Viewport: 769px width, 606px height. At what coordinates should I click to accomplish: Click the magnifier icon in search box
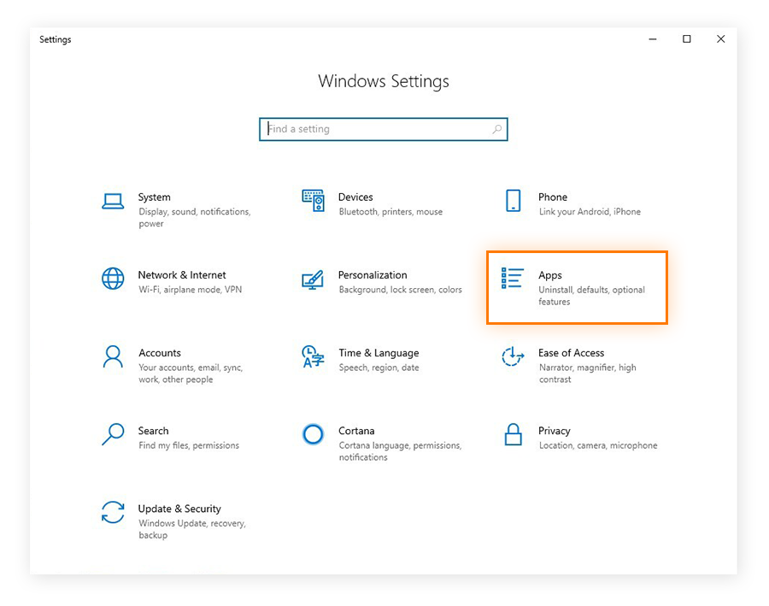496,129
